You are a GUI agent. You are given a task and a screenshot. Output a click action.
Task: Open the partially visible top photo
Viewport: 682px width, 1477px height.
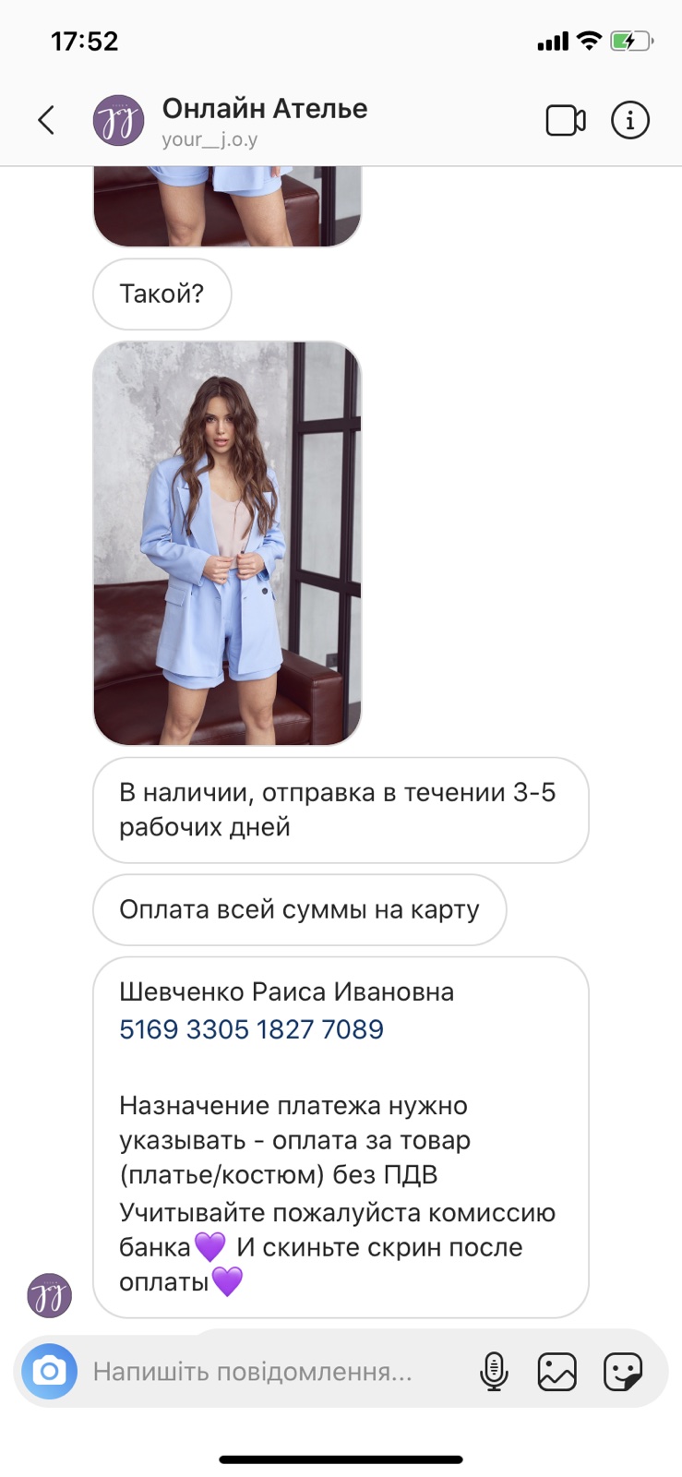pyautogui.click(x=227, y=207)
